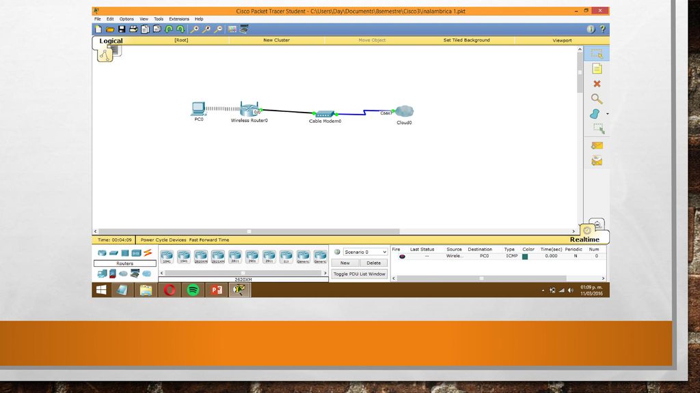Select the 2620XM router model

pyautogui.click(x=200, y=257)
